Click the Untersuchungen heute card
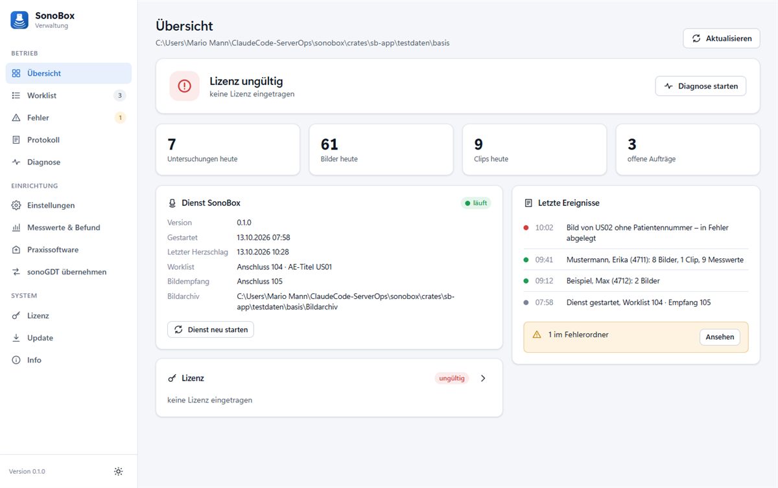This screenshot has width=778, height=488. pos(228,150)
